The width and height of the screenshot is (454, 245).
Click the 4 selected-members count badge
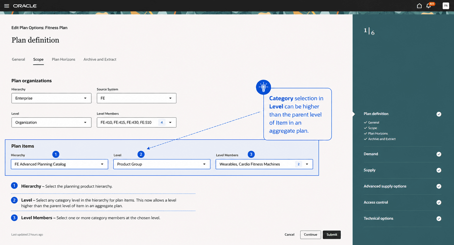[162, 122]
